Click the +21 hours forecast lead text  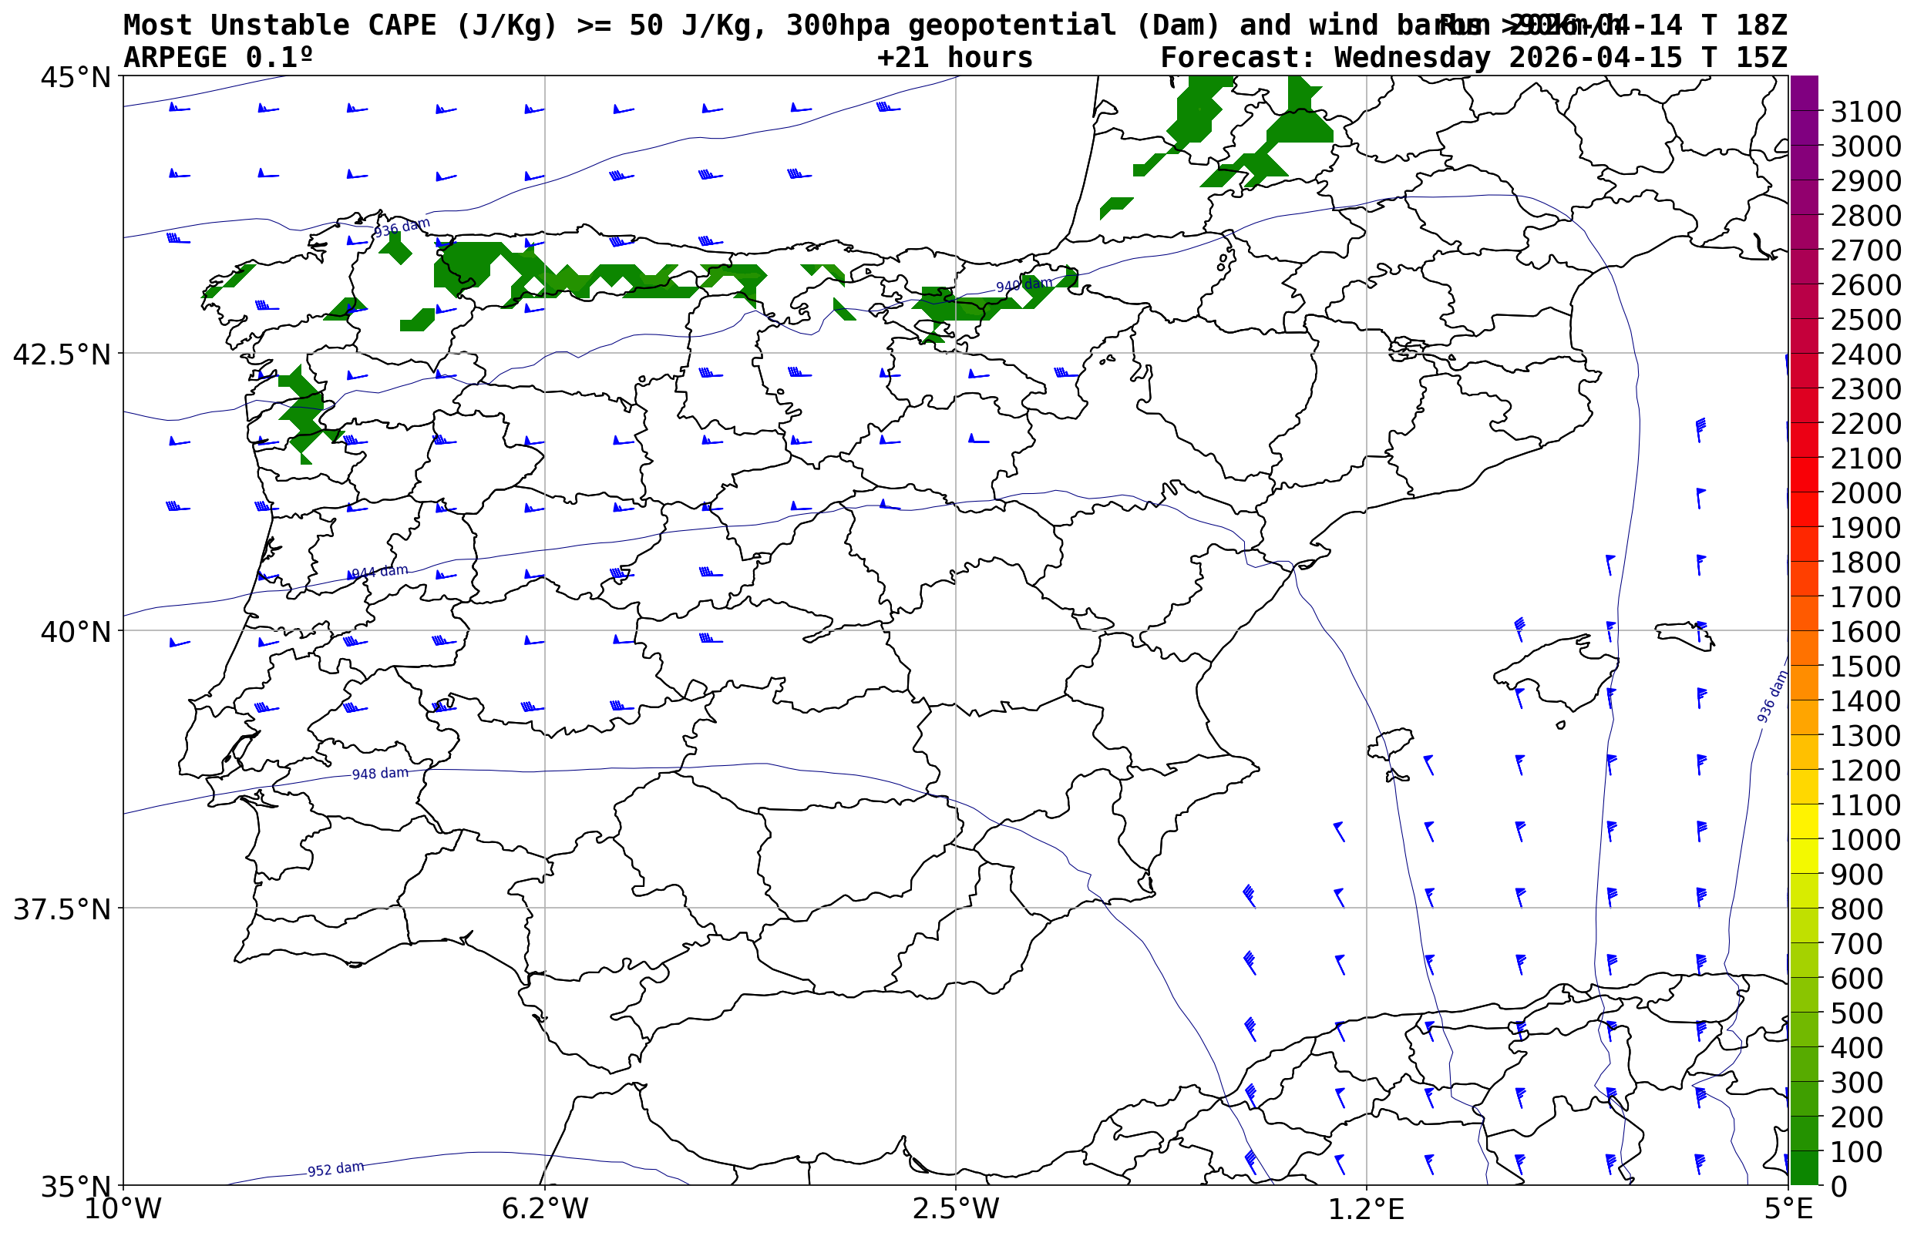pyautogui.click(x=954, y=58)
